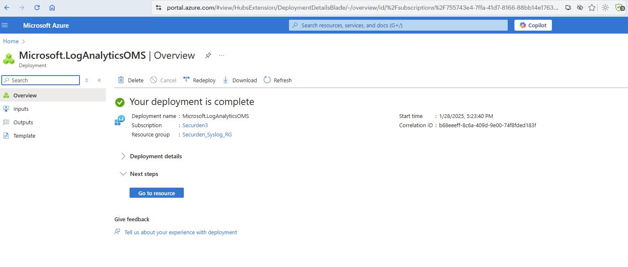
Task: Open the Copilot button
Action: click(533, 25)
